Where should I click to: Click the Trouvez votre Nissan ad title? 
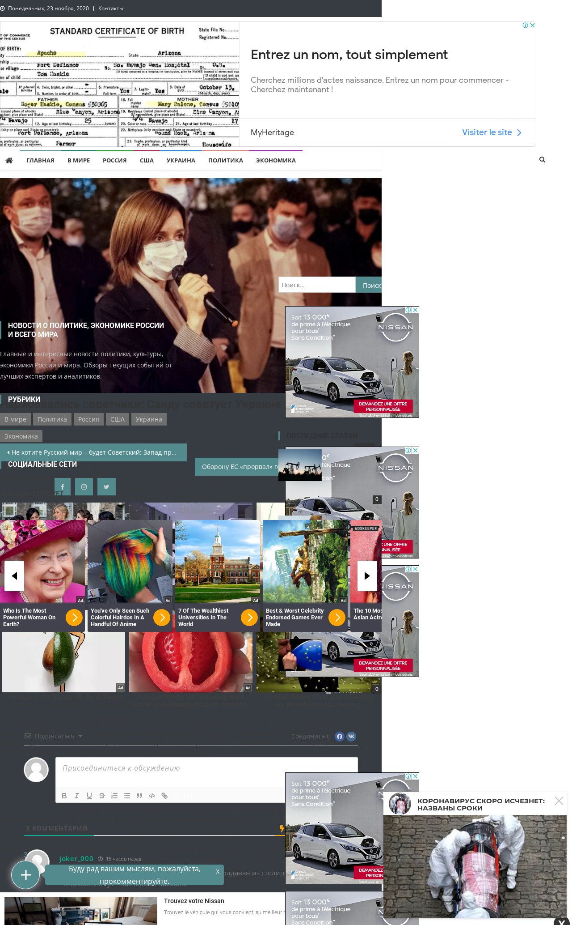pyautogui.click(x=194, y=901)
